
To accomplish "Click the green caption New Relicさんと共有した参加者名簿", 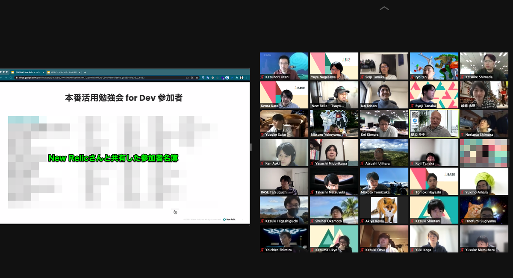I will click(x=113, y=158).
